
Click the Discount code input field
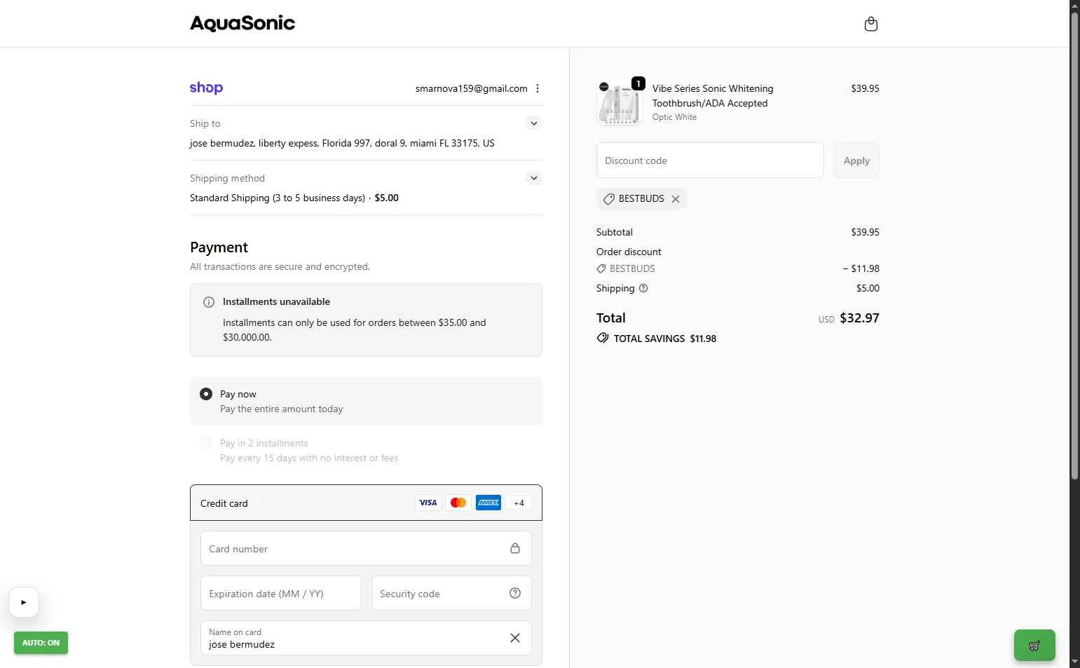(710, 161)
